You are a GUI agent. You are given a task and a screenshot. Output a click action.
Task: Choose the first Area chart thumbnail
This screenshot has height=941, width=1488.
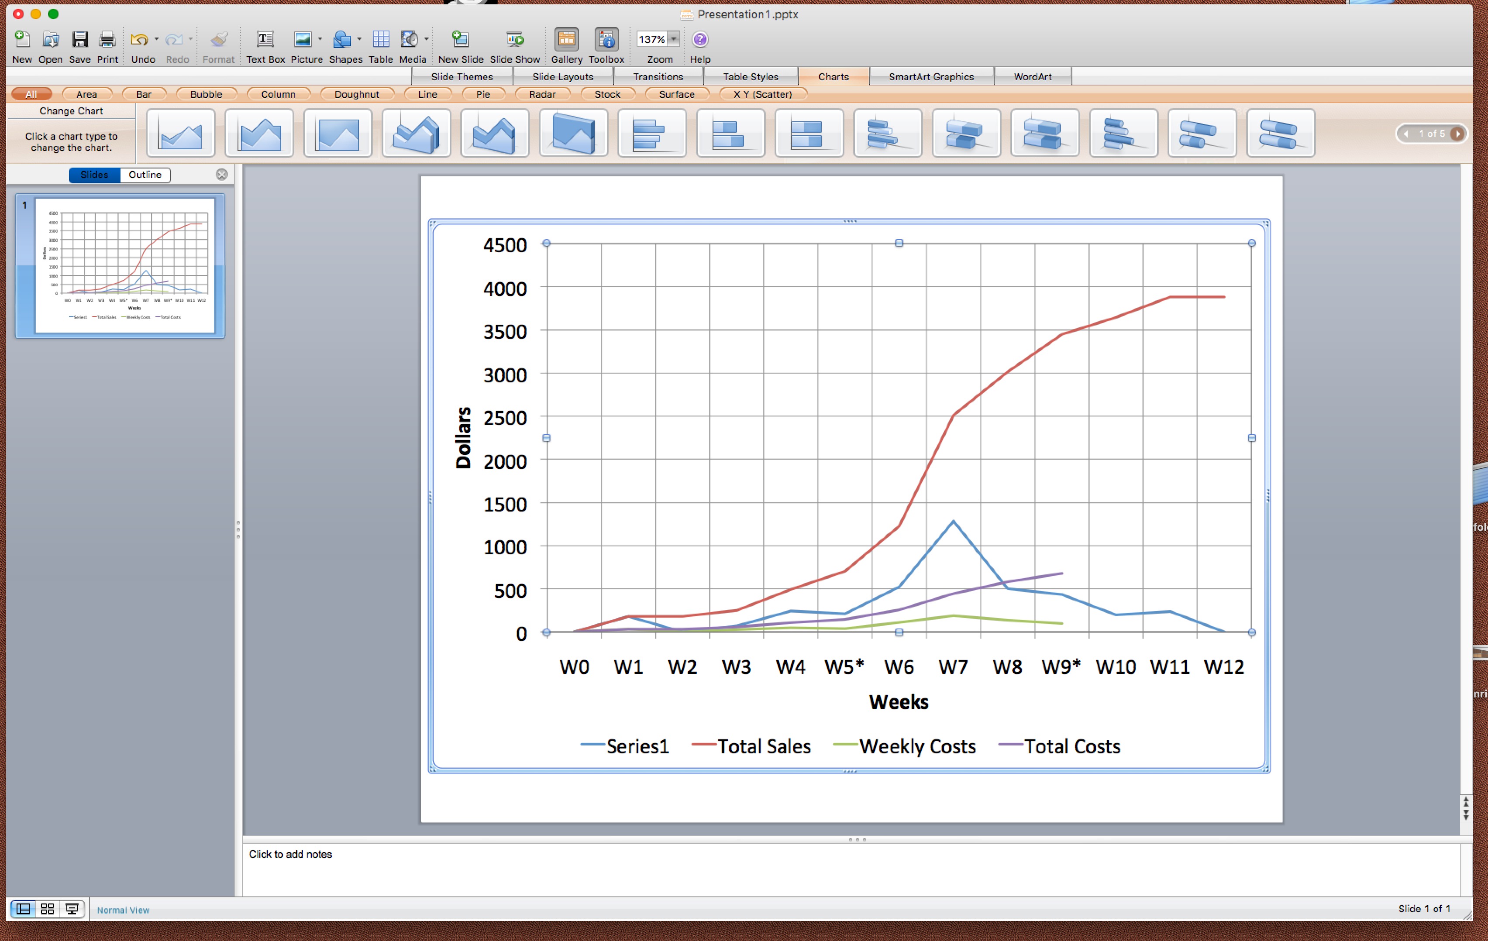tap(180, 134)
